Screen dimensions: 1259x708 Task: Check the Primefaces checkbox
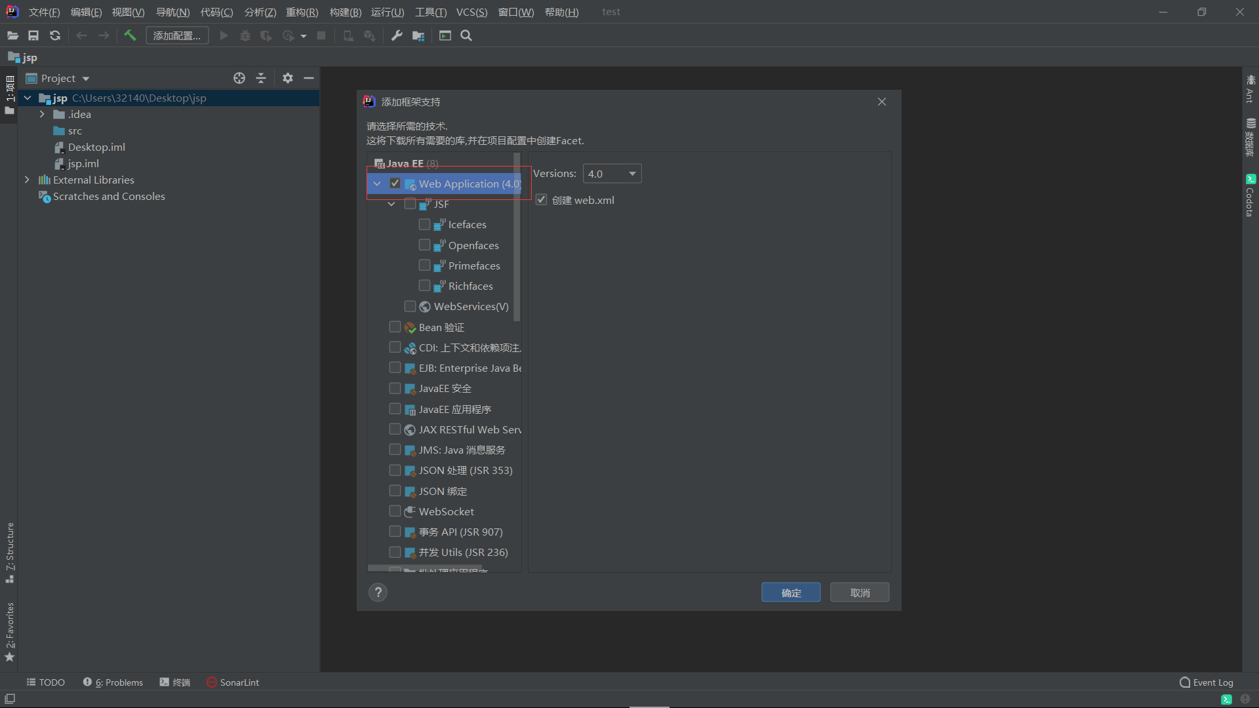pos(424,265)
